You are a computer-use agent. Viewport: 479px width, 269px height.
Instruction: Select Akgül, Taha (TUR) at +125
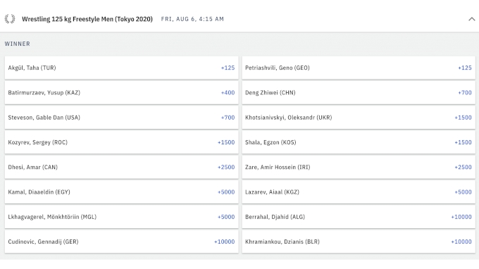122,68
